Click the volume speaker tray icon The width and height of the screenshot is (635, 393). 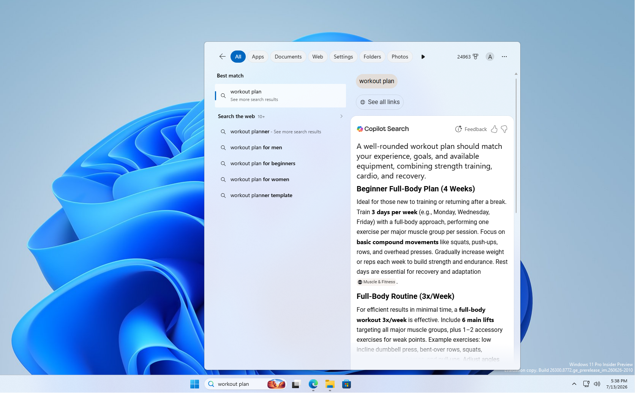point(597,384)
